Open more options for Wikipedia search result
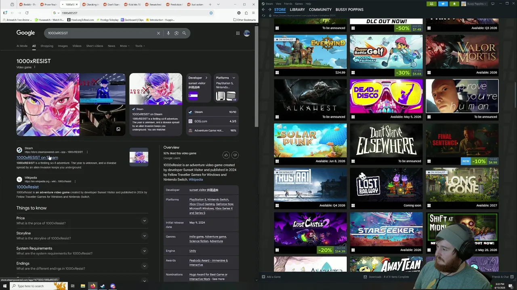 tap(75, 181)
